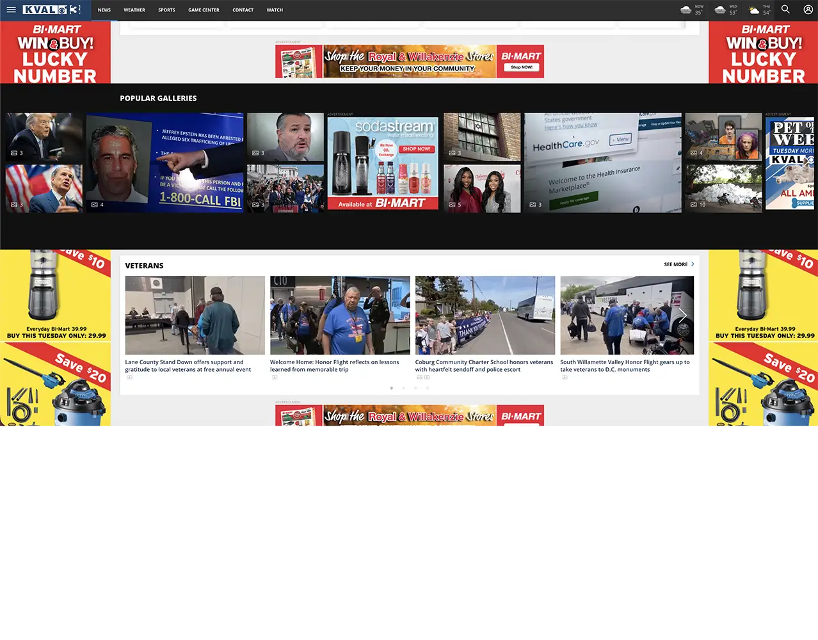
Task: Click the gallery icon showing 10 photos on the snow-pile image
Action: coord(694,205)
